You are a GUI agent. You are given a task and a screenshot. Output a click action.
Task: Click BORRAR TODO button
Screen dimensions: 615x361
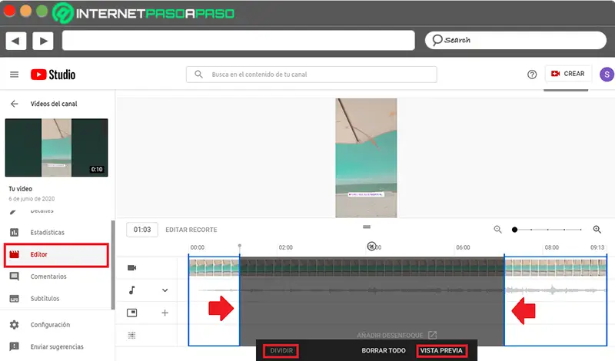[x=383, y=351]
